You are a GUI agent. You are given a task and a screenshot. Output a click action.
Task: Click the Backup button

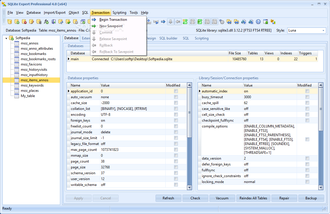click(x=311, y=198)
